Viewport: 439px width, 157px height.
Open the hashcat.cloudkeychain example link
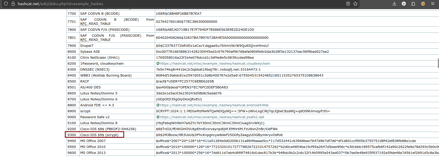coord(215,64)
